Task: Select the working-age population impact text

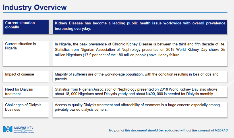Action: tap(137, 76)
